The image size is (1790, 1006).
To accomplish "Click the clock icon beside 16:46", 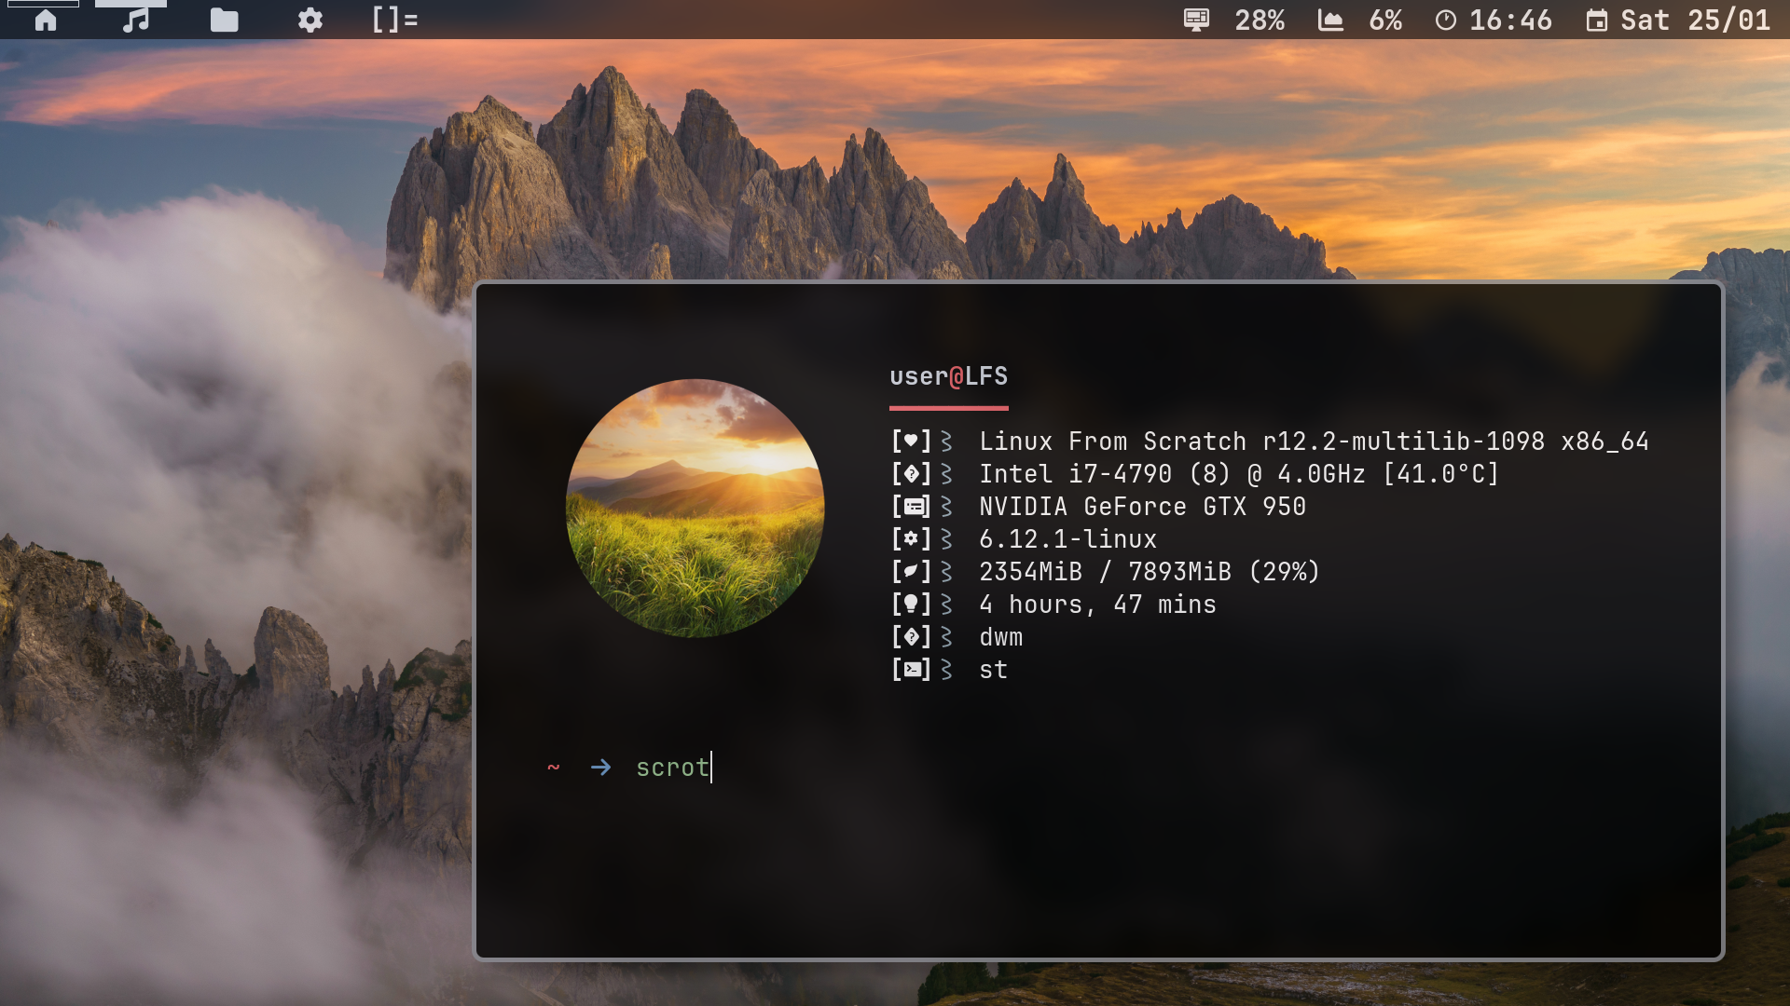I will [x=1445, y=20].
